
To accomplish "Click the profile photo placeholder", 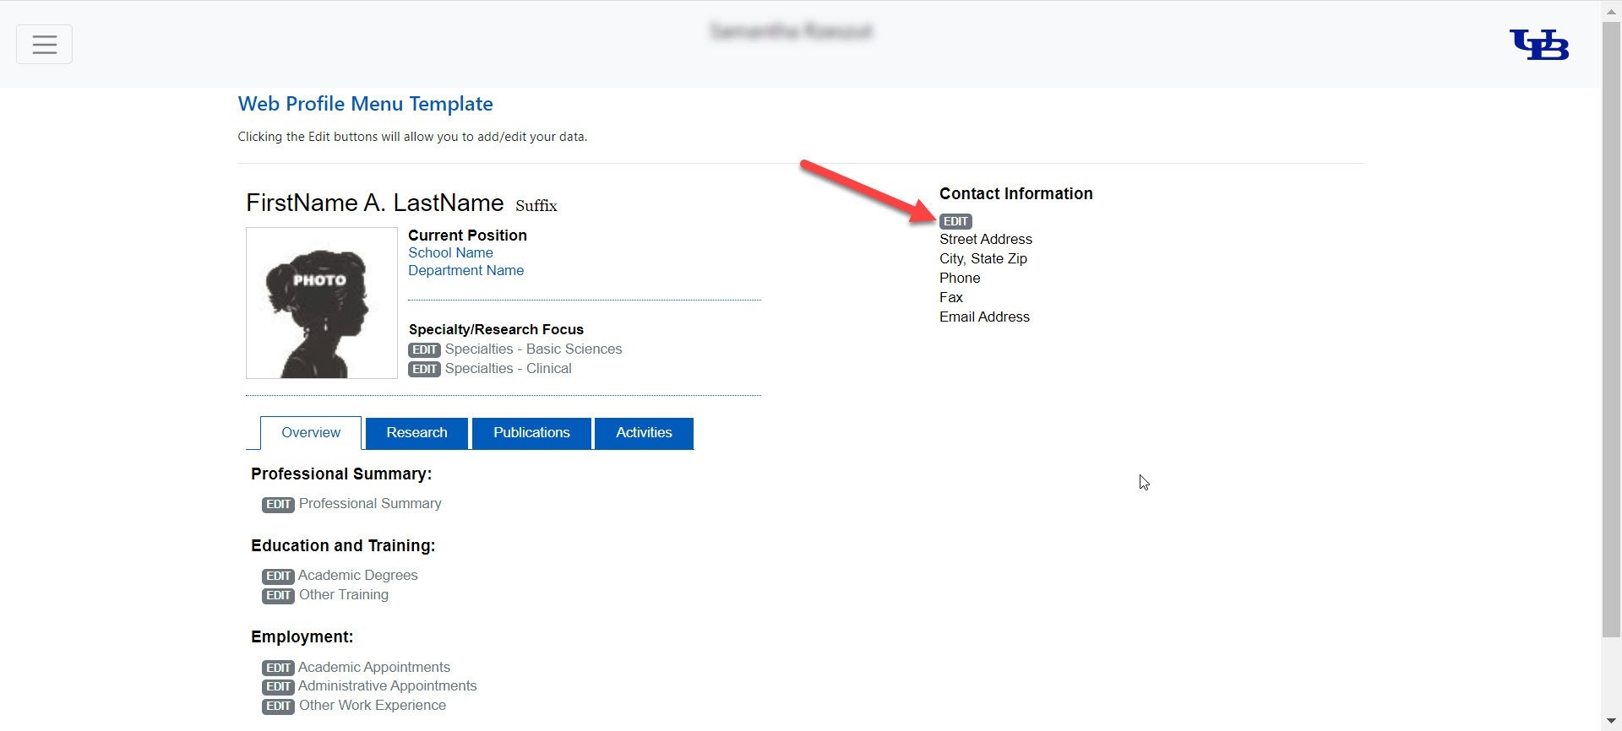I will point(321,302).
